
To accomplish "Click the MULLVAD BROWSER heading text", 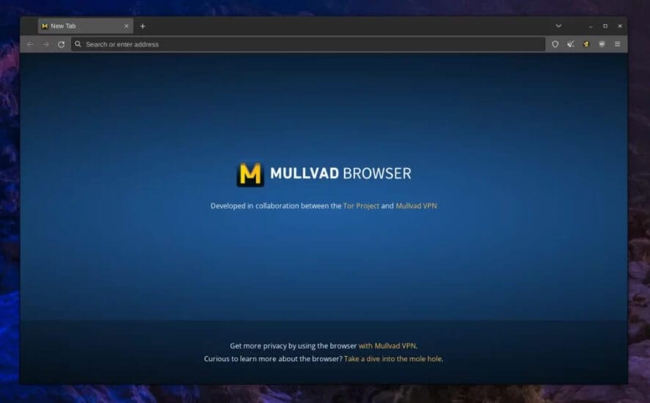I will (340, 173).
